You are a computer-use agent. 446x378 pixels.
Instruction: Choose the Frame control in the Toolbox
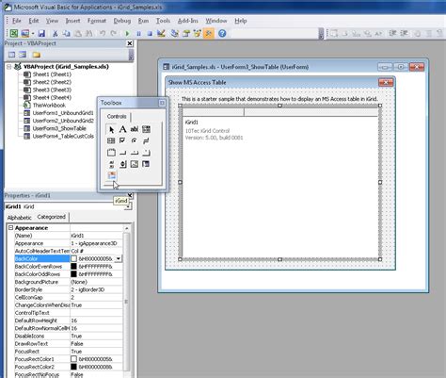click(111, 153)
